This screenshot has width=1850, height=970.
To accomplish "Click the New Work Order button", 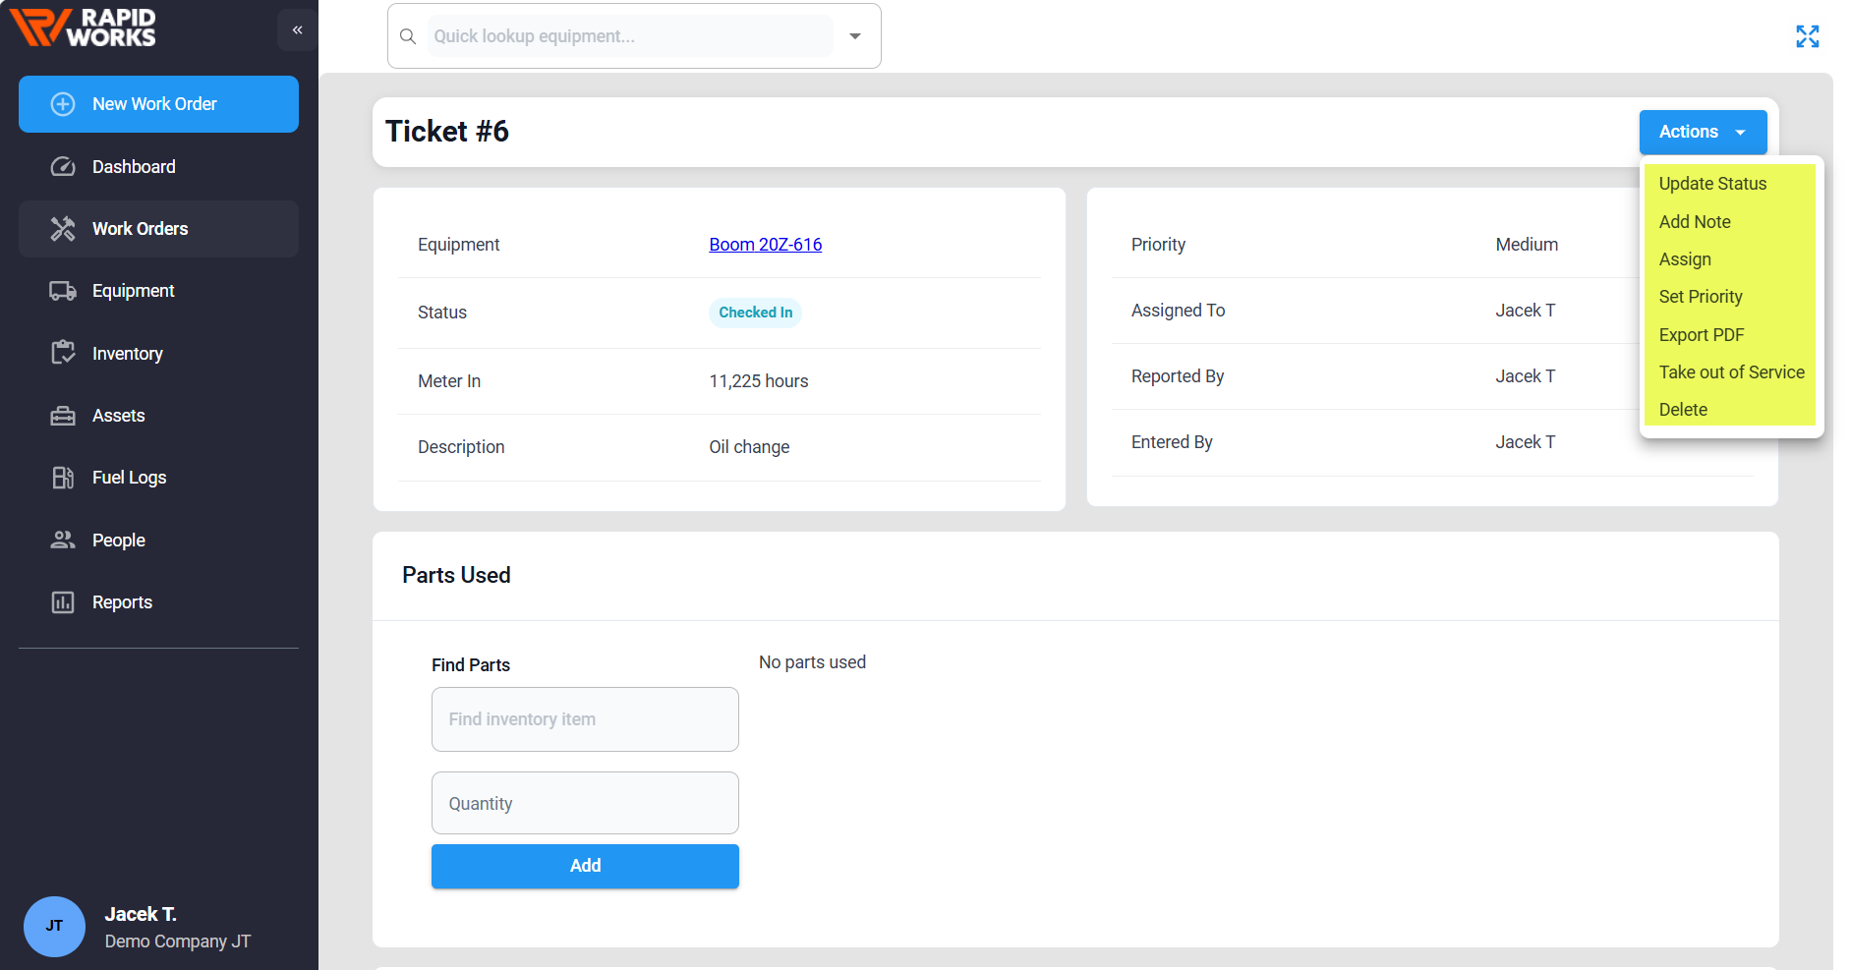I will (158, 104).
